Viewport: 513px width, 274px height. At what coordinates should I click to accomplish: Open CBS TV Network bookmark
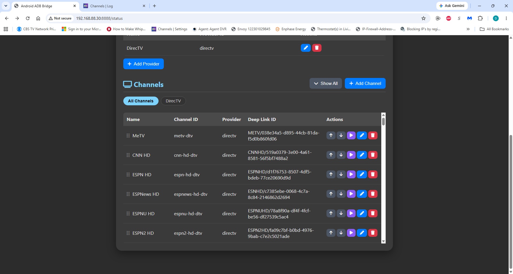[36, 29]
